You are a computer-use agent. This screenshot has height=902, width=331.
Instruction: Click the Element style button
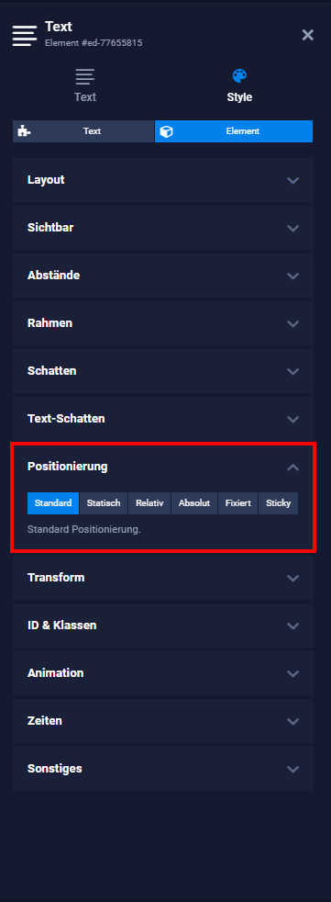(x=234, y=131)
